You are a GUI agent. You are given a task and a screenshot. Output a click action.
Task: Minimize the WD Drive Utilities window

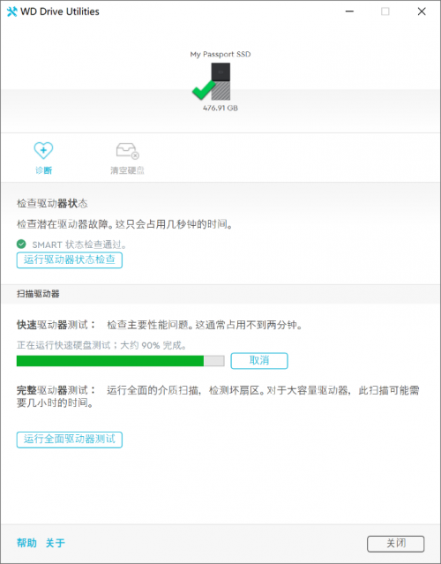(349, 11)
